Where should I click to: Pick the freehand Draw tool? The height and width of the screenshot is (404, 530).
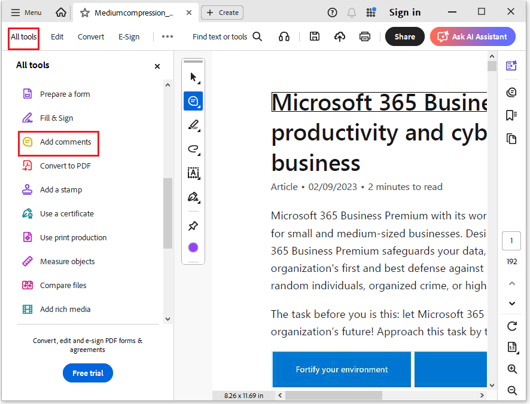[193, 149]
